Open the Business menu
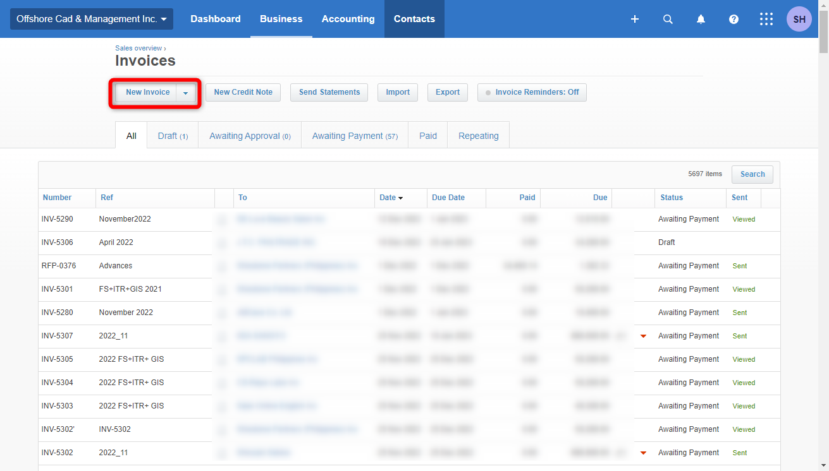The image size is (829, 471). (281, 19)
